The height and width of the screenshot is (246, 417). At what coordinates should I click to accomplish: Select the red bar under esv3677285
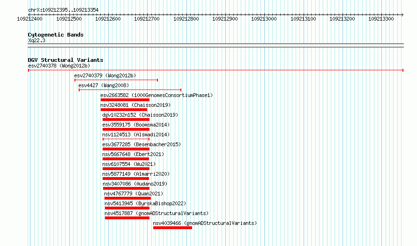[126, 149]
